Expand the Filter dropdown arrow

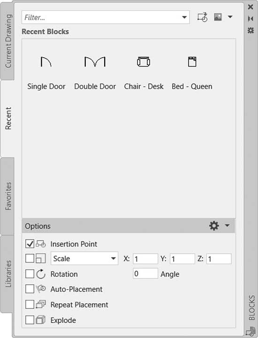[x=184, y=17]
